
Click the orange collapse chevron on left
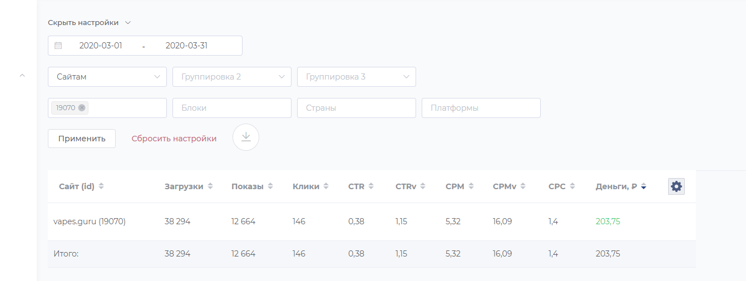22,75
